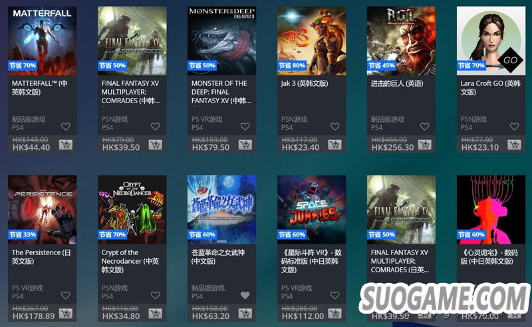
Task: Toggle wishlist heart for Jak 3
Action: (x=335, y=127)
